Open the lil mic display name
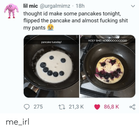The height and width of the screenshot is (131, 139). [31, 6]
